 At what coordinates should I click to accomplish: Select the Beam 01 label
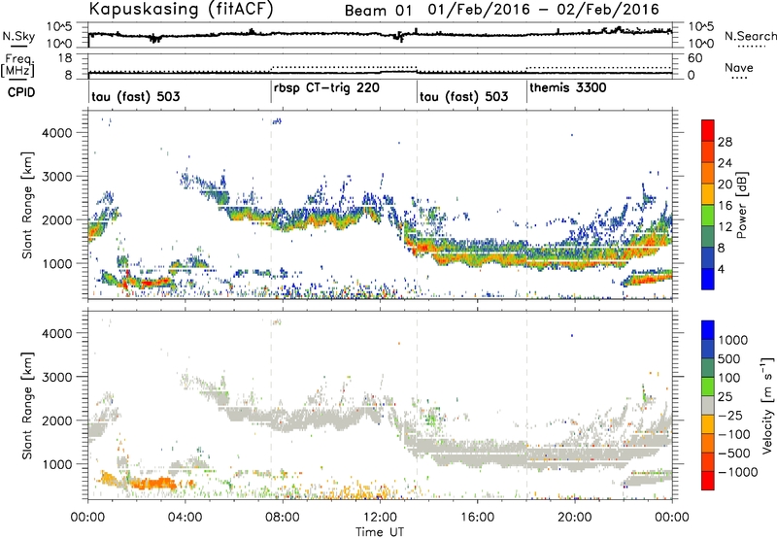(378, 10)
